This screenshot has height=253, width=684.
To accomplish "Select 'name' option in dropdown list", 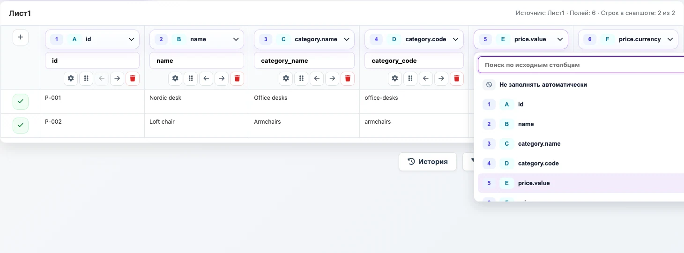I will pos(581,124).
